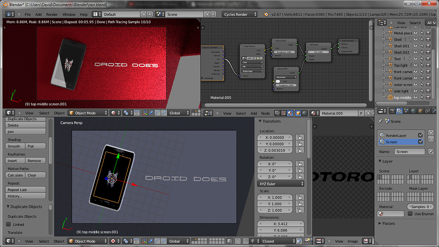Lock the Location X value
The image size is (439, 247).
pos(300,137)
